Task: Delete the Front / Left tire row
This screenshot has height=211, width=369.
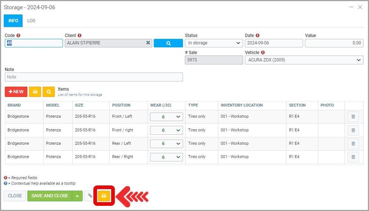Action: [x=353, y=117]
